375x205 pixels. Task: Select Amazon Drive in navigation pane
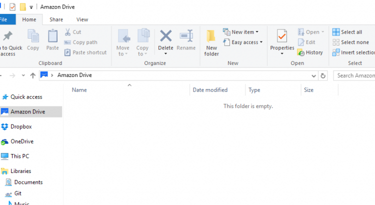pos(31,111)
